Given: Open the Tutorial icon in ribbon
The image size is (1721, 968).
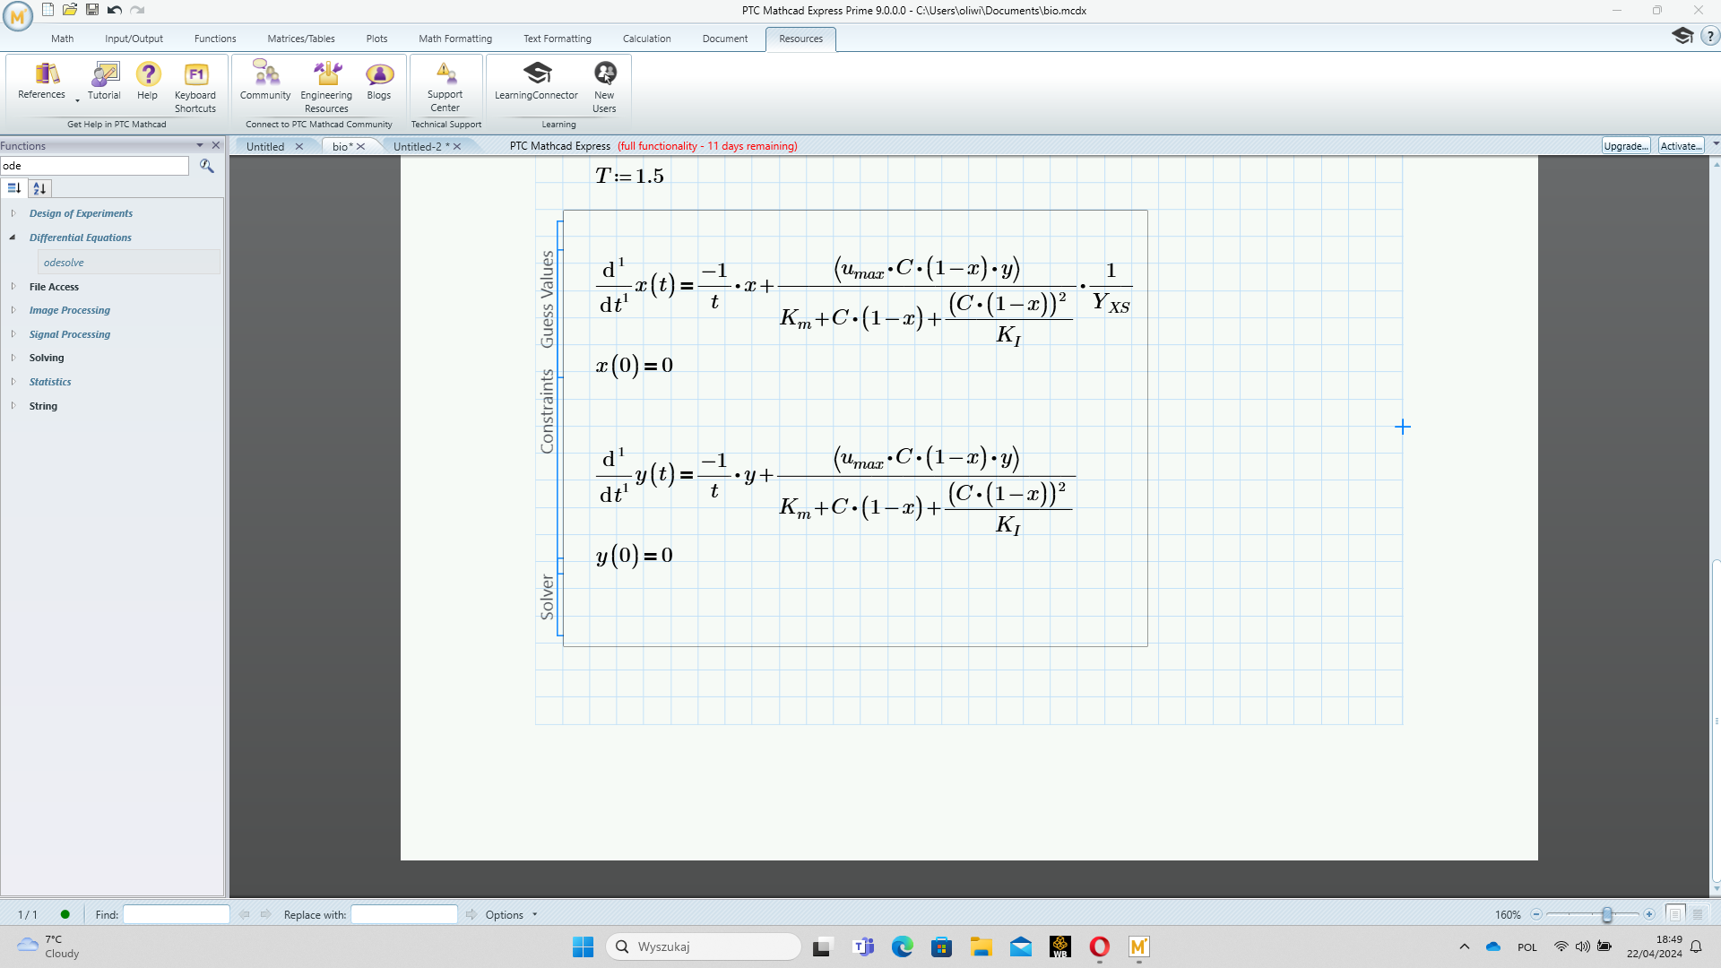Looking at the screenshot, I should tap(104, 79).
